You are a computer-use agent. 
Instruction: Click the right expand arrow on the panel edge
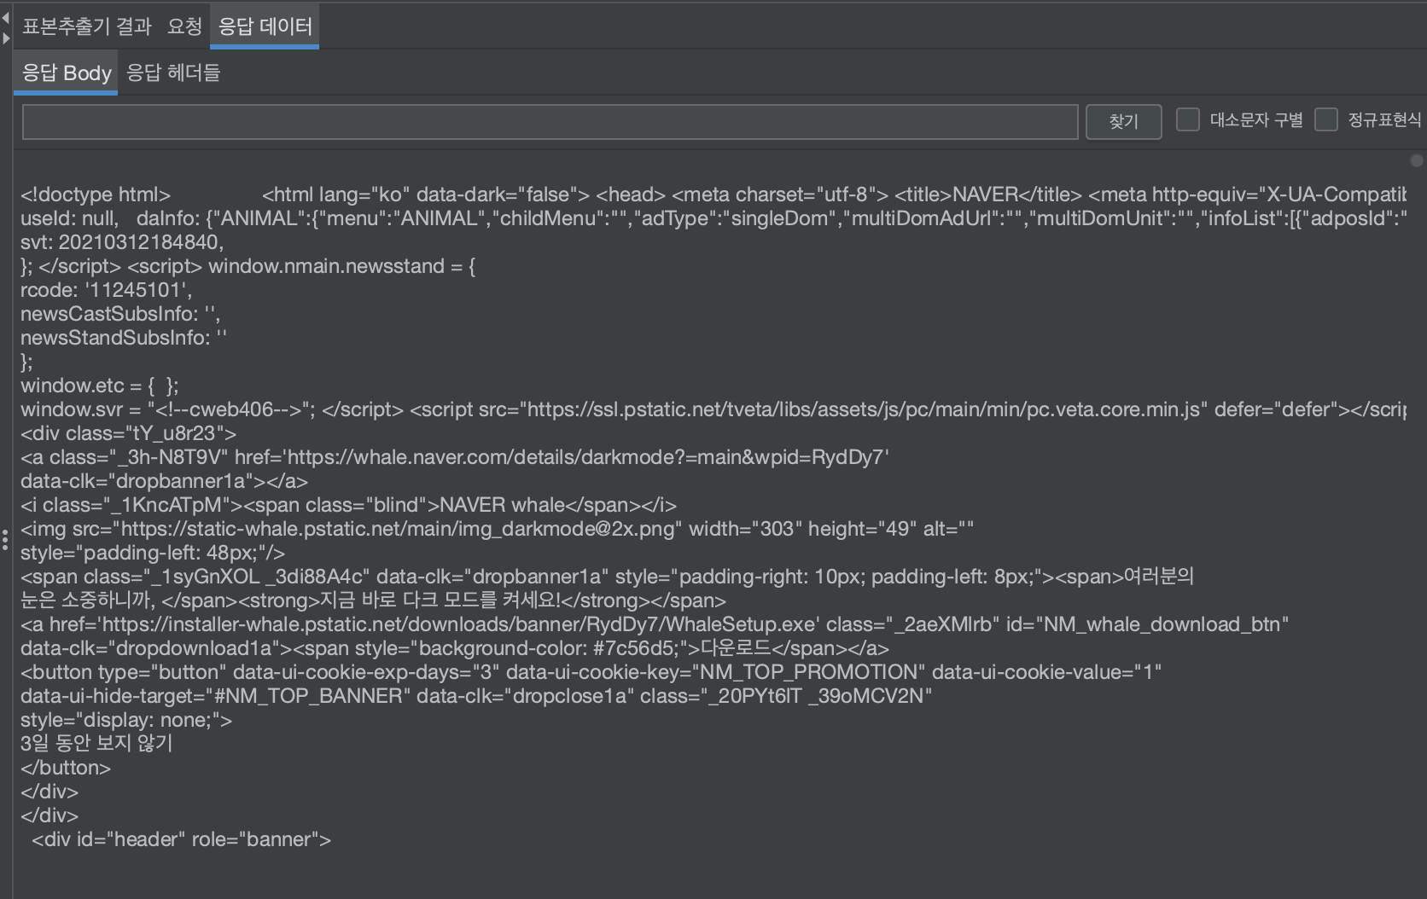[x=6, y=38]
